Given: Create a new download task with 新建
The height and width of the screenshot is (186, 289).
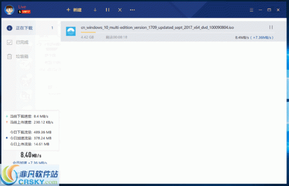Looking at the screenshot, I should click(x=74, y=10).
